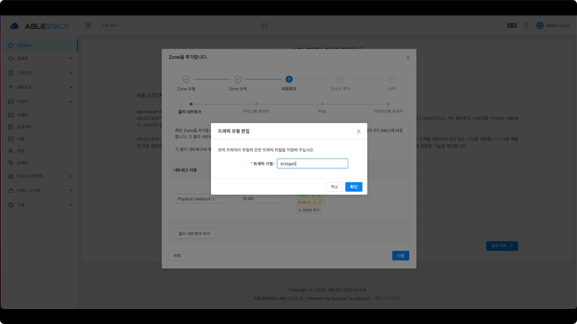577x324 pixels.
Task: Click the 트래픽 추가 button
Action: point(308,210)
